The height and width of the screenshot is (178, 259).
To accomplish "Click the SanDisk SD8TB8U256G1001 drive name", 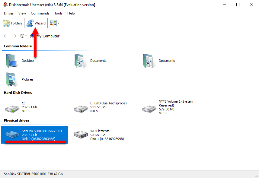I will point(42,131).
